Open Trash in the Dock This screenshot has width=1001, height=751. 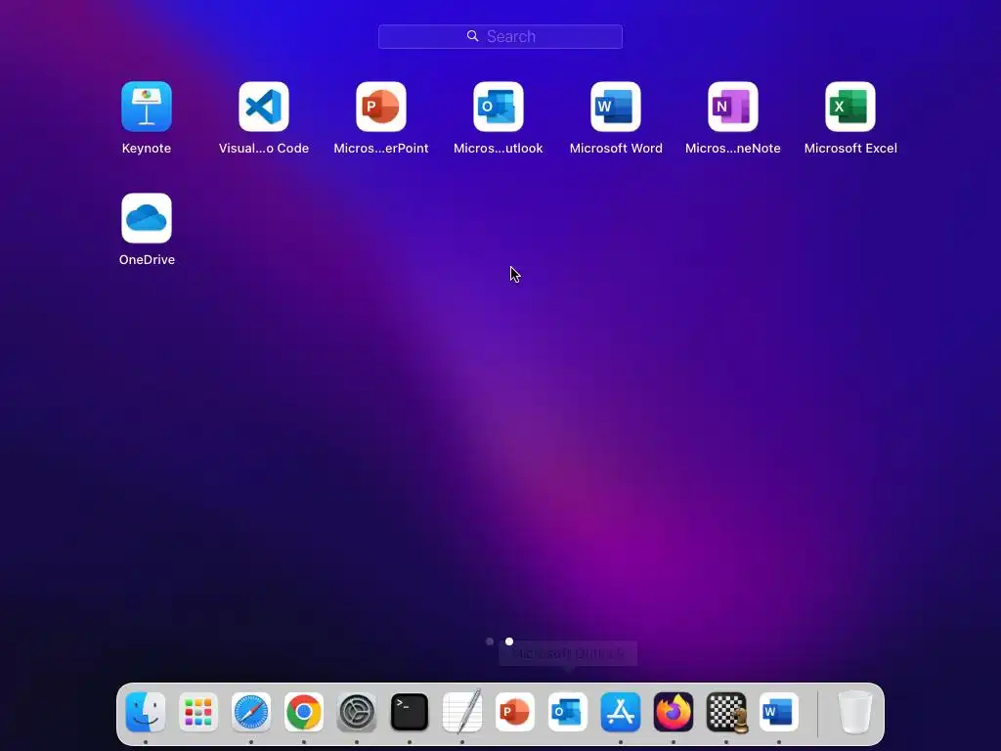(x=854, y=712)
